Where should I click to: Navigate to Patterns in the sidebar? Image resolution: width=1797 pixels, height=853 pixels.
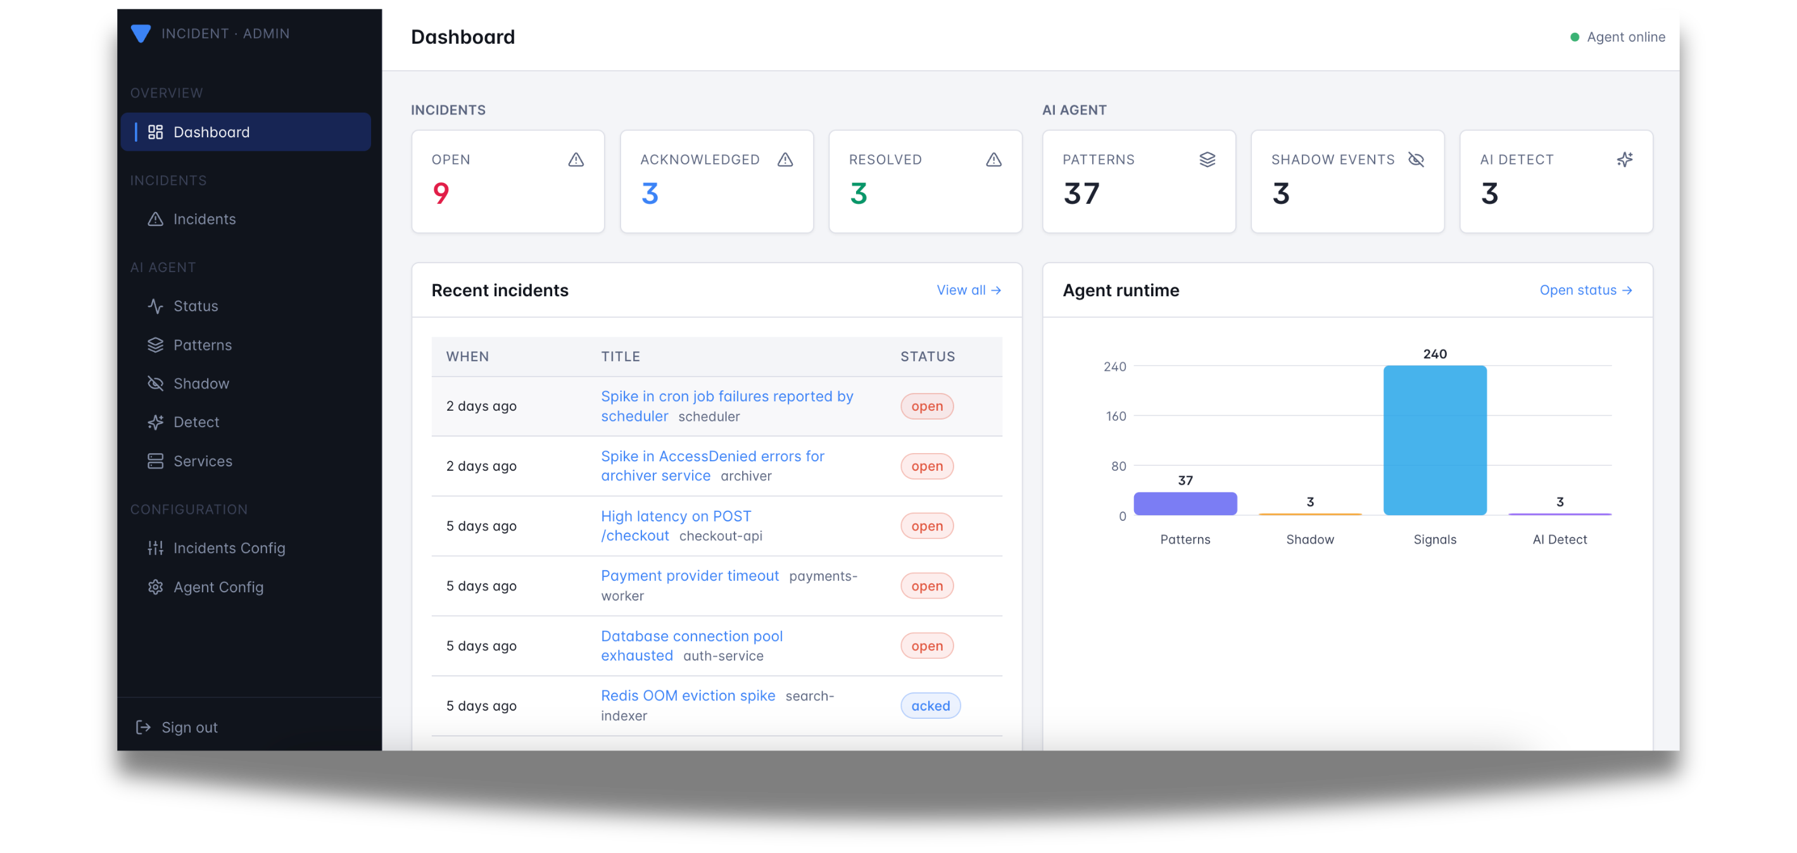(246, 345)
